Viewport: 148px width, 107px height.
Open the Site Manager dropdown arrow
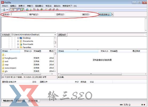7,10
